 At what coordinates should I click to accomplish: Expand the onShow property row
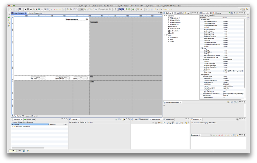(203, 71)
